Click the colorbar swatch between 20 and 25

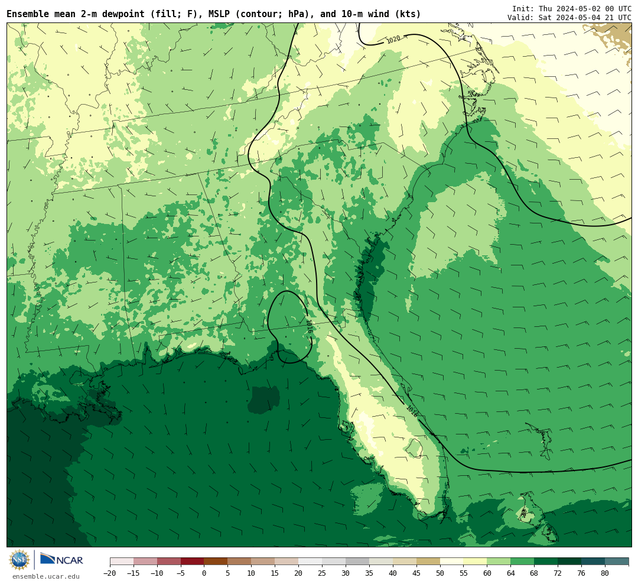point(311,561)
